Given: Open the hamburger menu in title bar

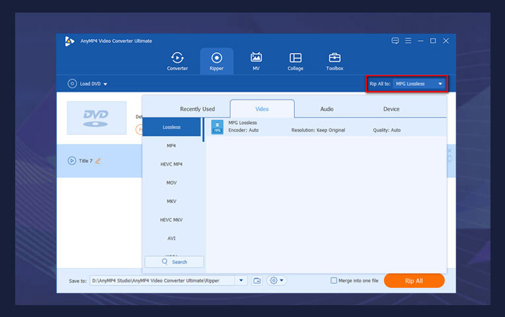Looking at the screenshot, I should point(408,41).
